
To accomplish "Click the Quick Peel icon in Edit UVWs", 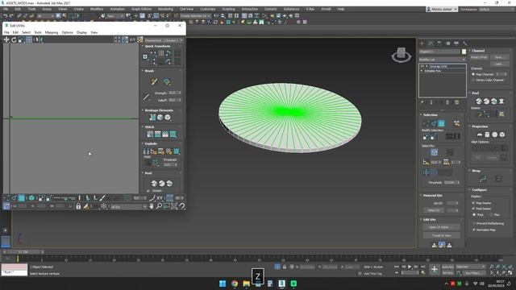I will pos(154,184).
